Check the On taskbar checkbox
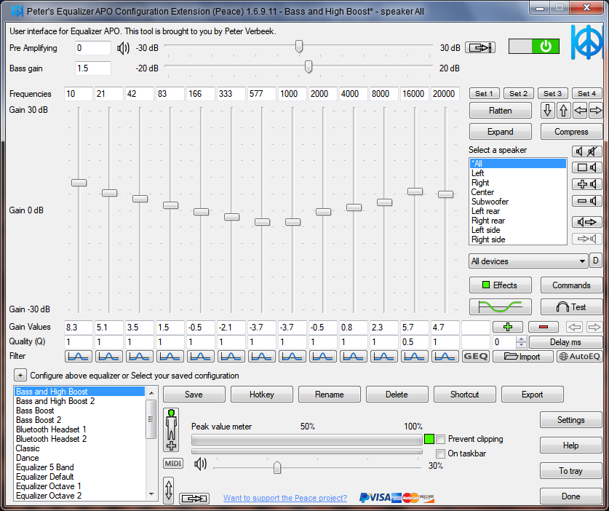Image resolution: width=609 pixels, height=511 pixels. (440, 453)
